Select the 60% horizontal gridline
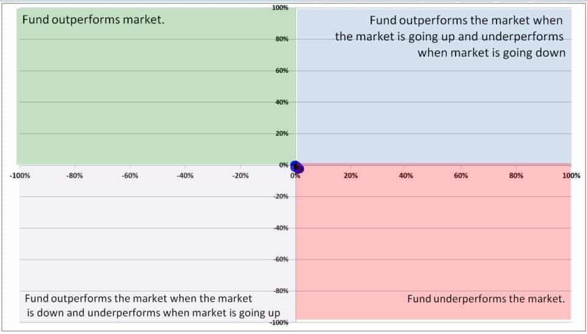This screenshot has width=587, height=334. [294, 70]
